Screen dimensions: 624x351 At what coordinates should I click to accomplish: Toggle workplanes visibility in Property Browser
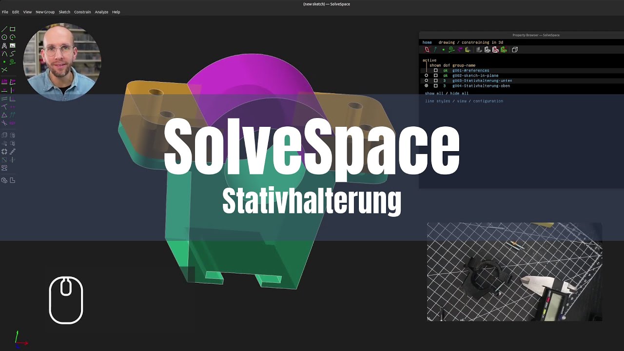tap(427, 49)
